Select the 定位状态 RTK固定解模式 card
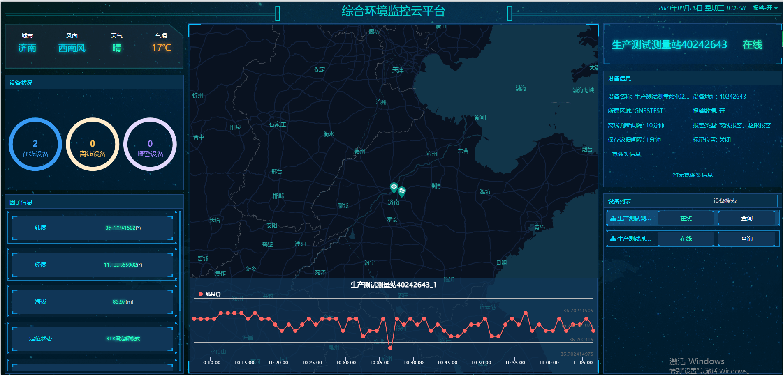The image size is (783, 375). pyautogui.click(x=92, y=338)
